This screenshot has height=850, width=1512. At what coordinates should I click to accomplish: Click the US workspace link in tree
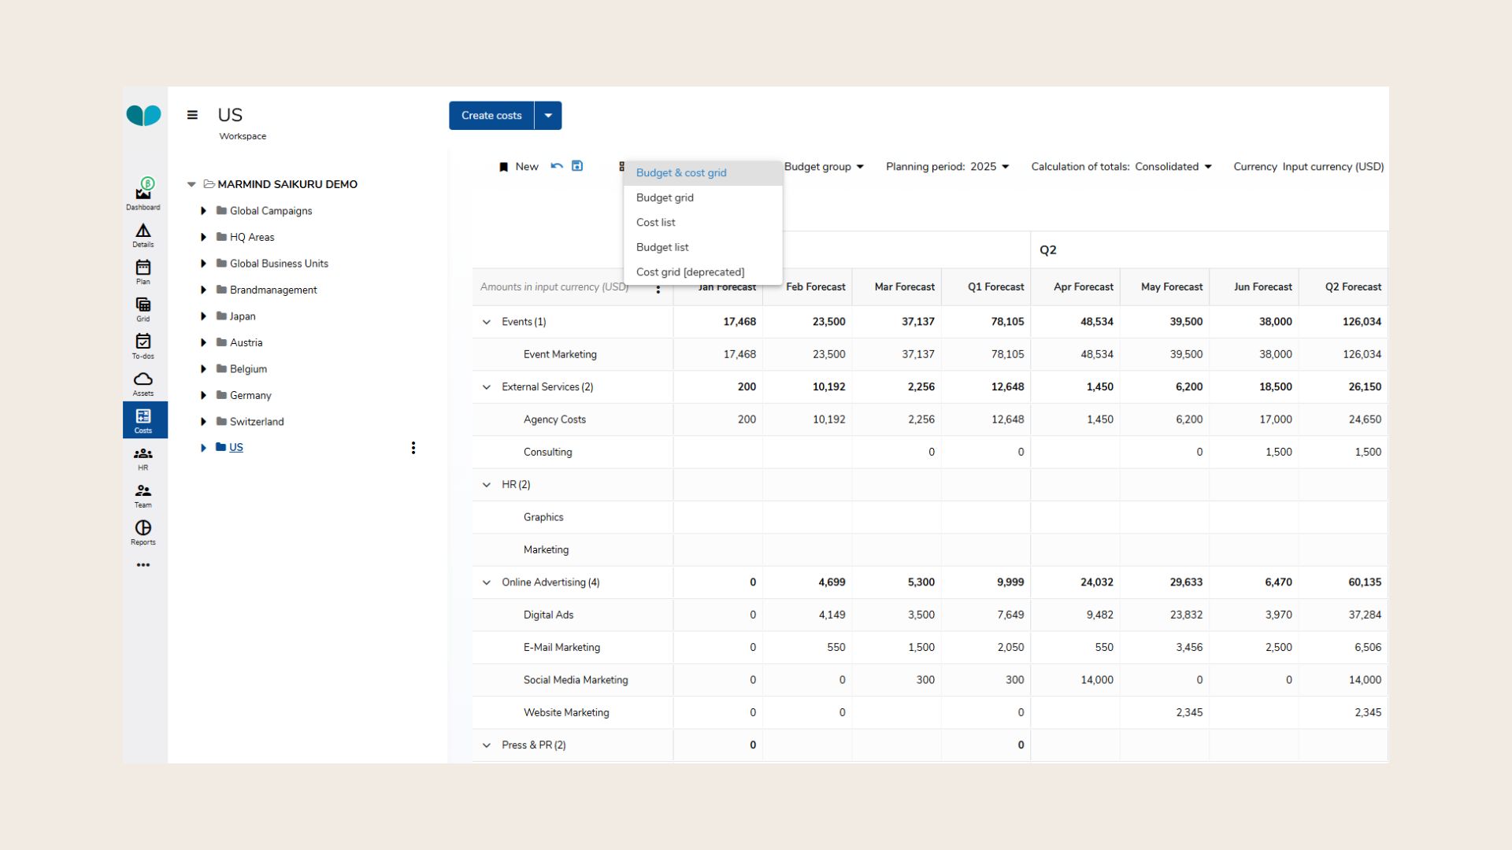(x=236, y=447)
